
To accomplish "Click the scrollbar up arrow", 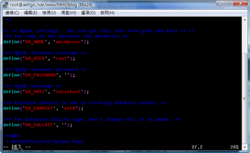I will (245, 20).
